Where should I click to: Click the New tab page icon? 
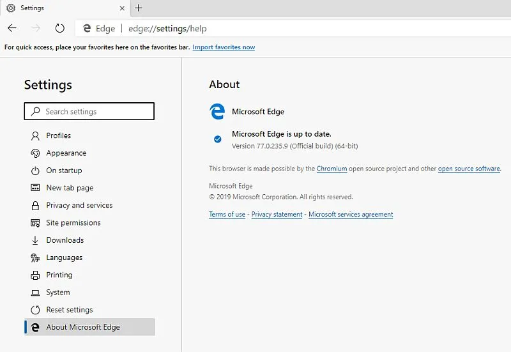pyautogui.click(x=35, y=188)
